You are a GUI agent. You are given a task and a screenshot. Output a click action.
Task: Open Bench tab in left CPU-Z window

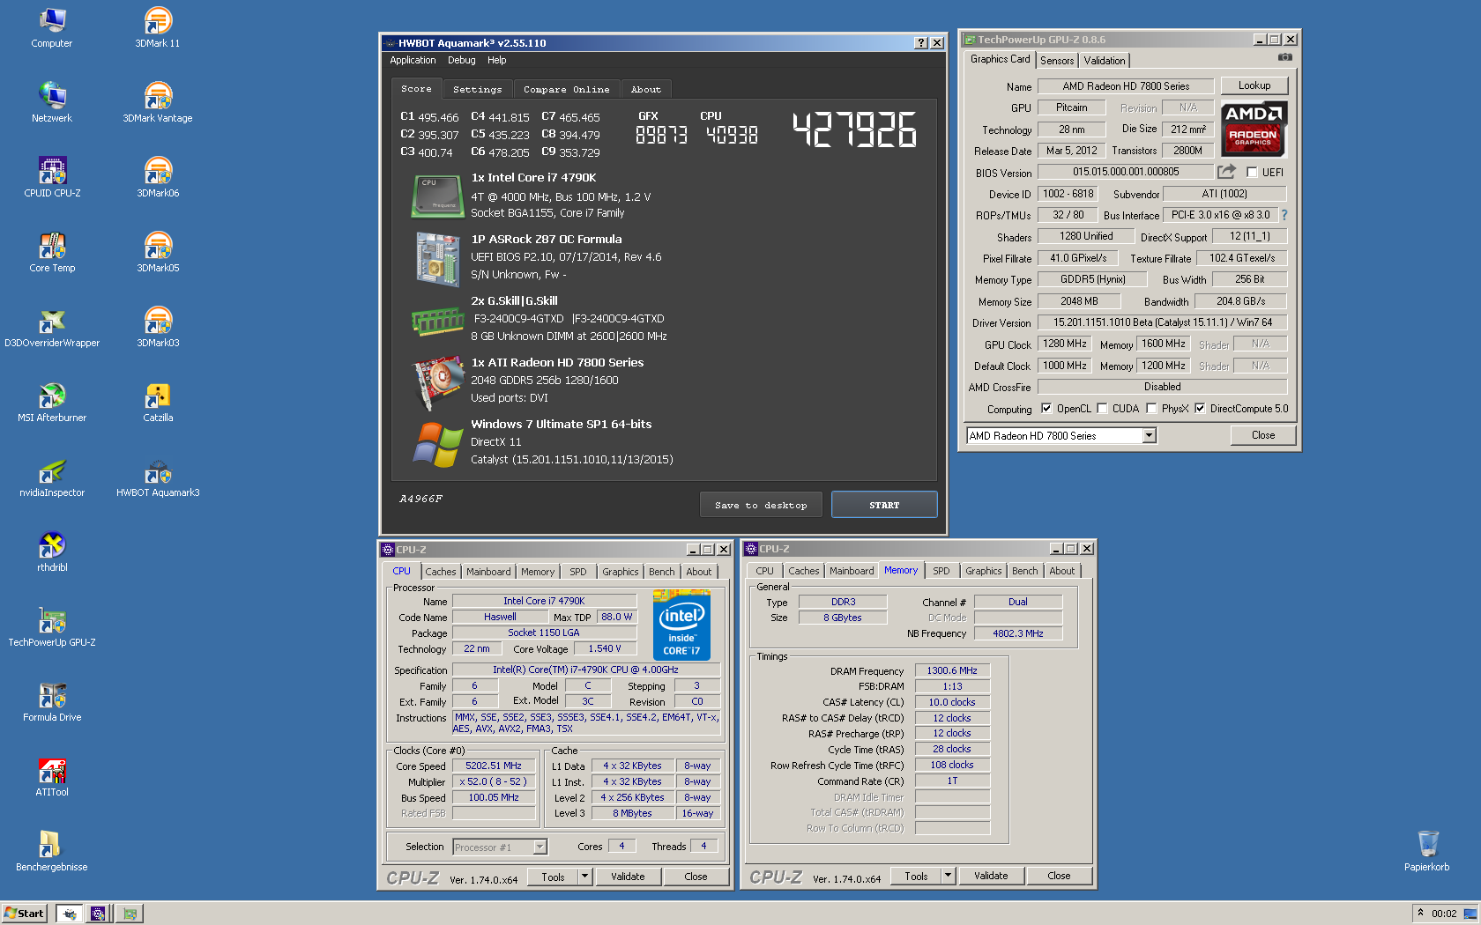coord(662,572)
